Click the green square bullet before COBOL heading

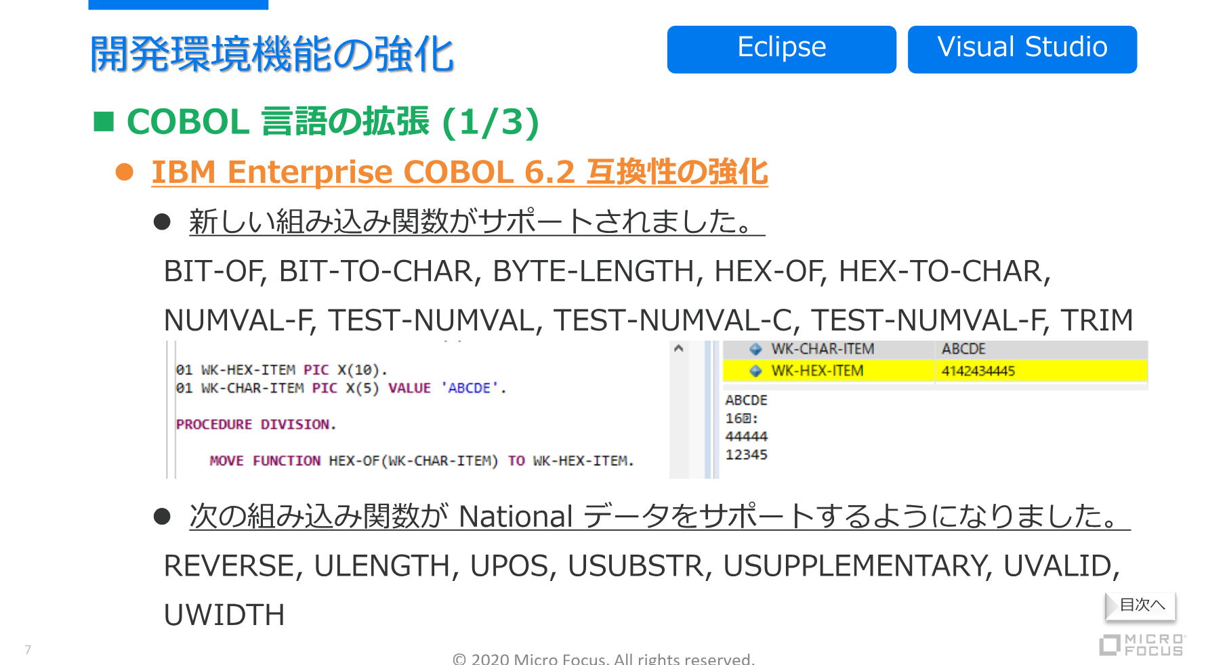[104, 122]
